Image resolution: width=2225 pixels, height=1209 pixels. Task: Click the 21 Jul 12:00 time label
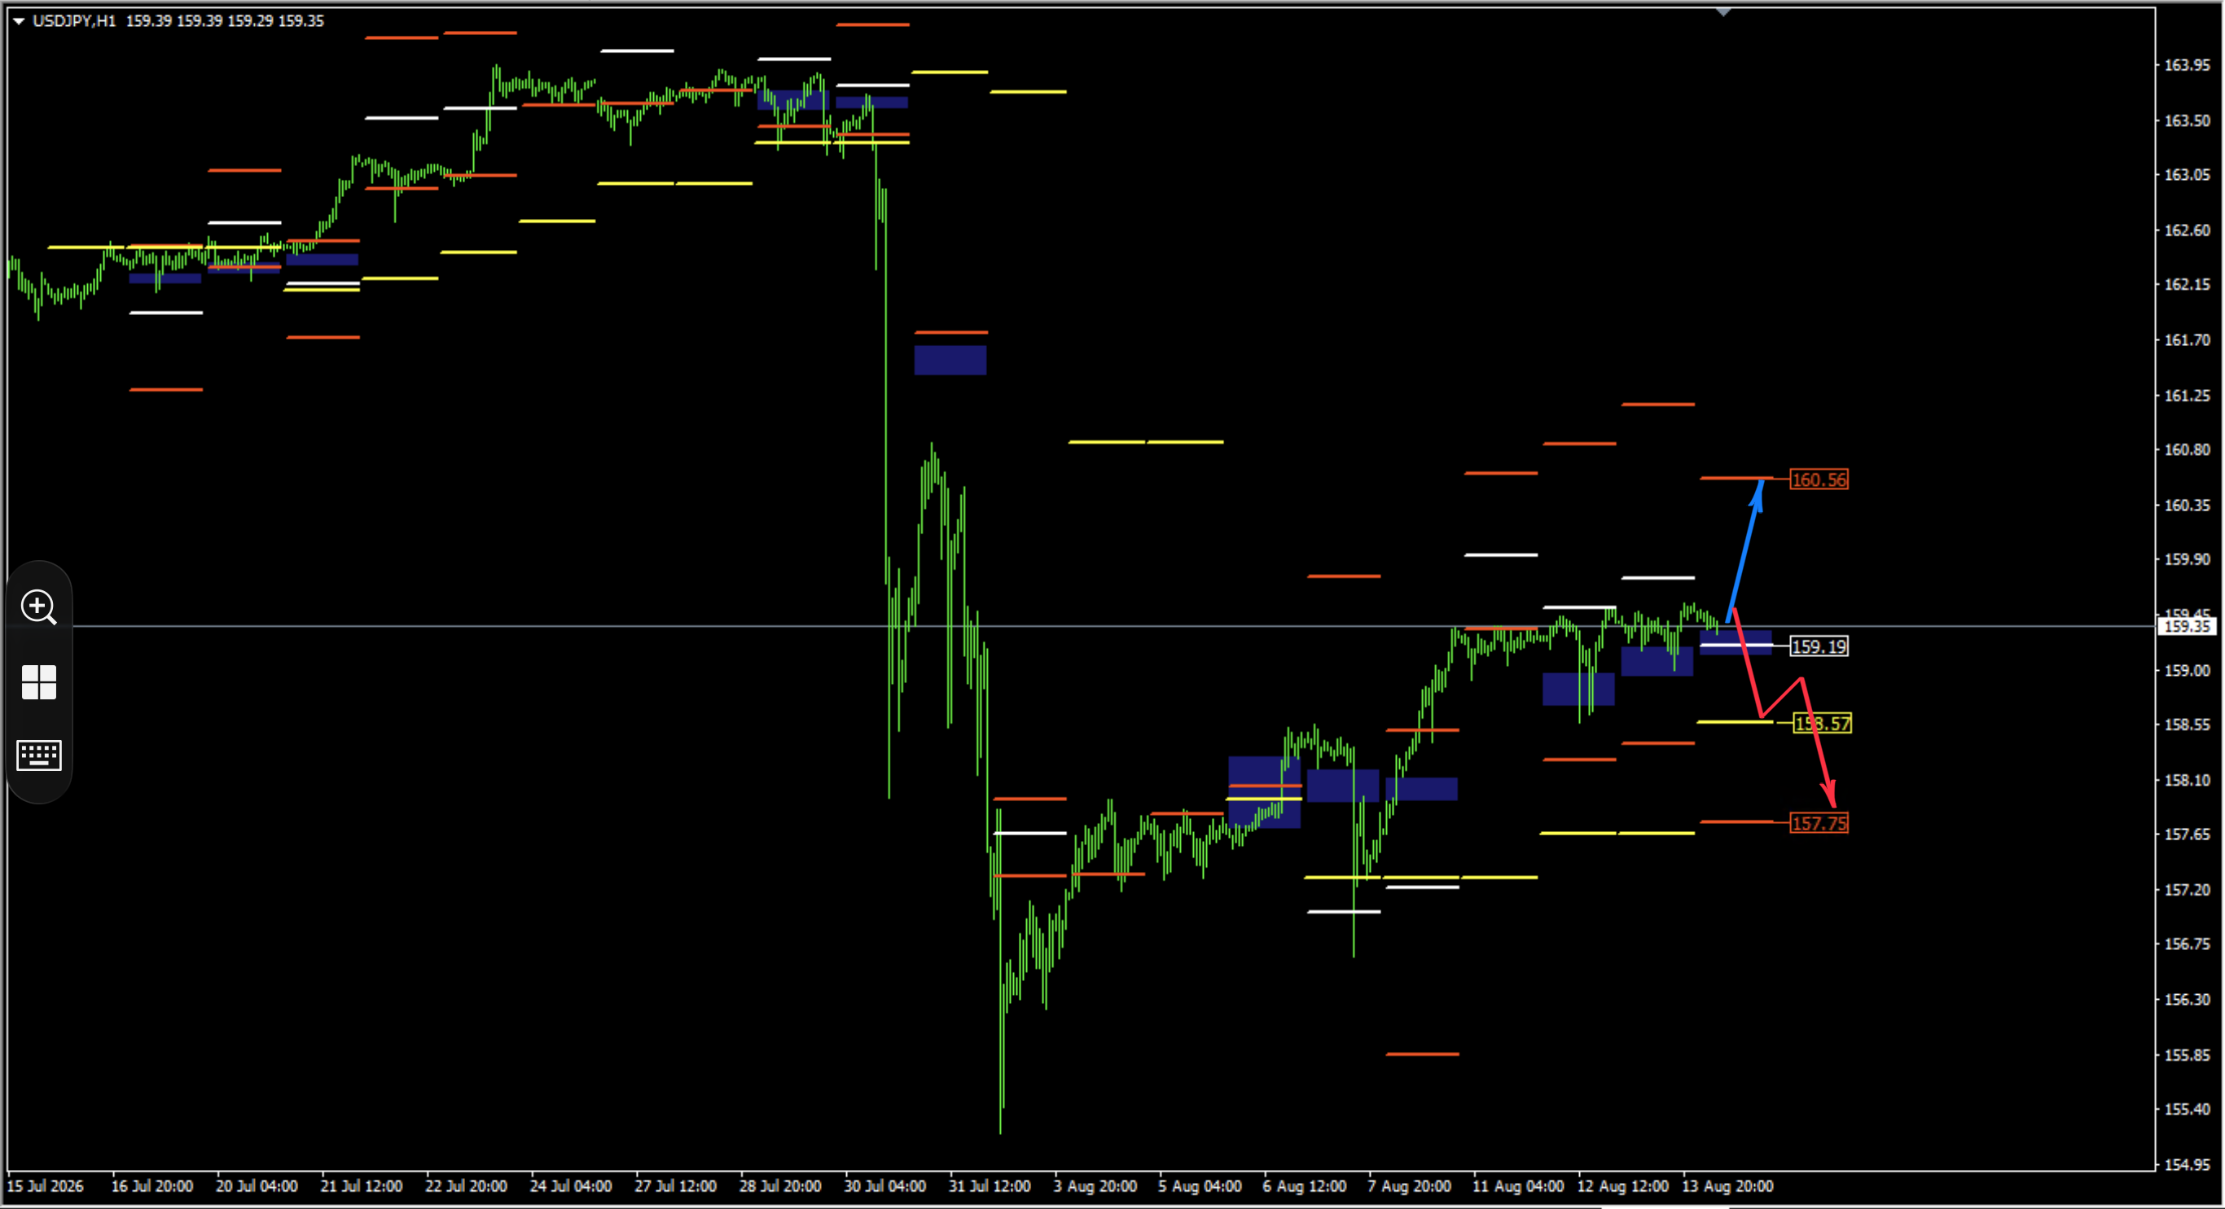(361, 1186)
